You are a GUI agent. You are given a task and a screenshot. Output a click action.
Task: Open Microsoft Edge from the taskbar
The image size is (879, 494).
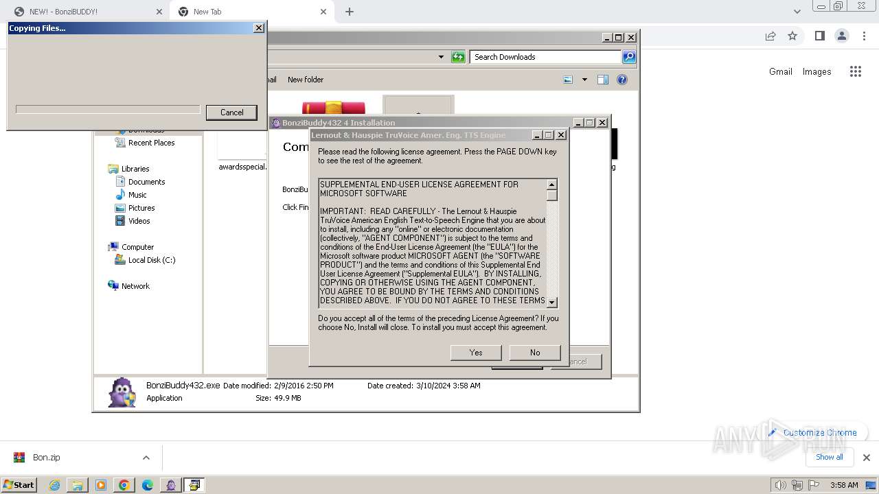(148, 485)
